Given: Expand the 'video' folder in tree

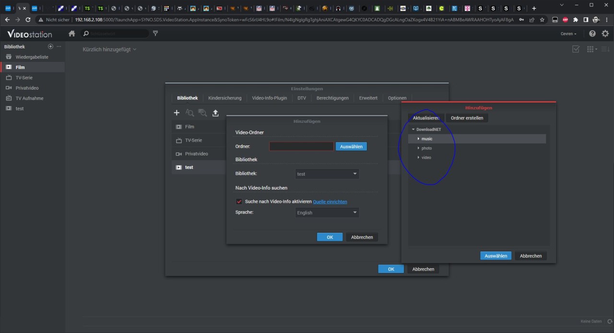Looking at the screenshot, I should 418,157.
